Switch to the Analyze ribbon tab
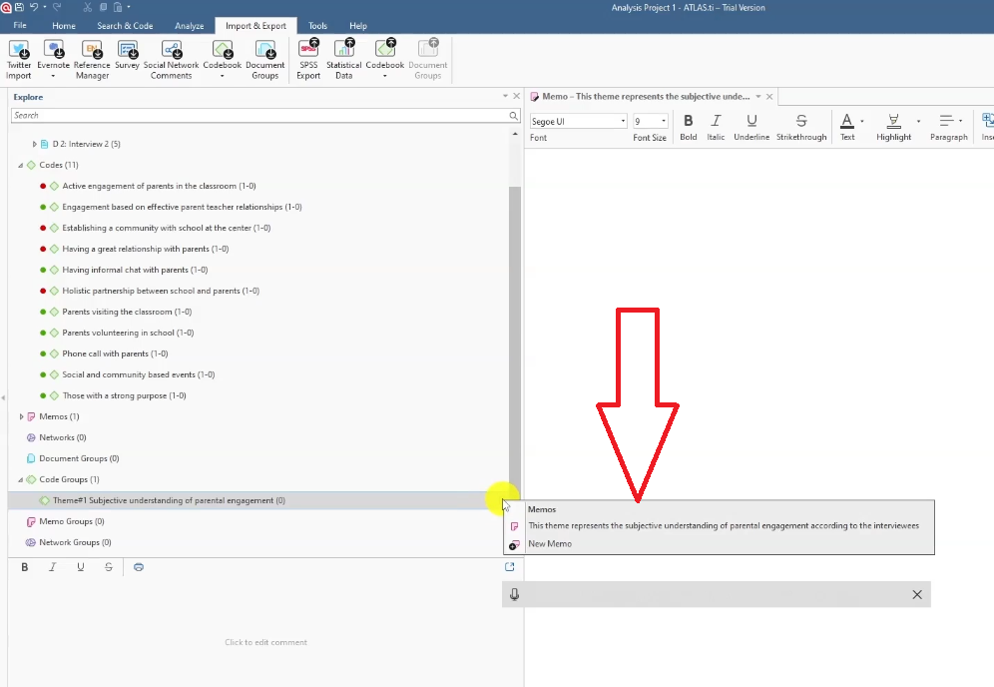994x687 pixels. [189, 26]
